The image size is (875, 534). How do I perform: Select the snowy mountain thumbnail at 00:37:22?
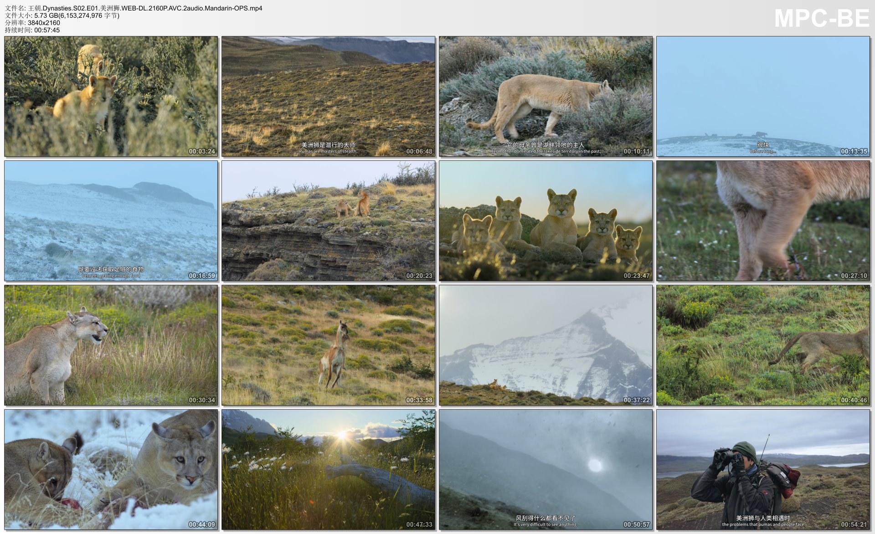click(546, 345)
